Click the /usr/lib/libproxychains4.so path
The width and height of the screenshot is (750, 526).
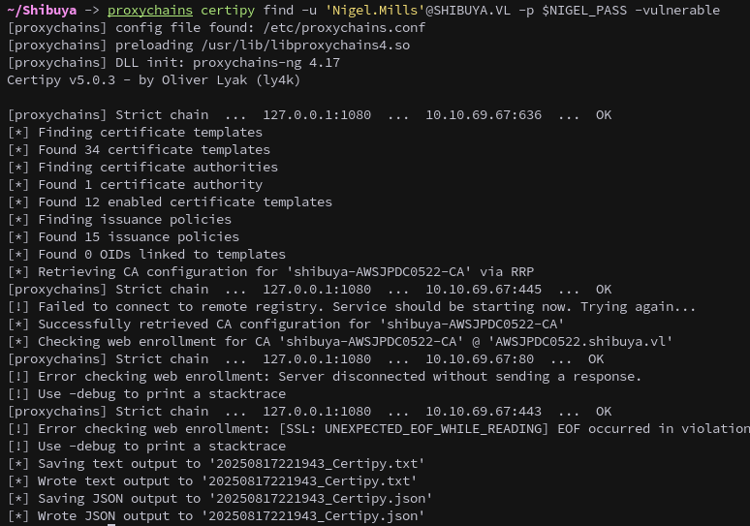click(305, 45)
